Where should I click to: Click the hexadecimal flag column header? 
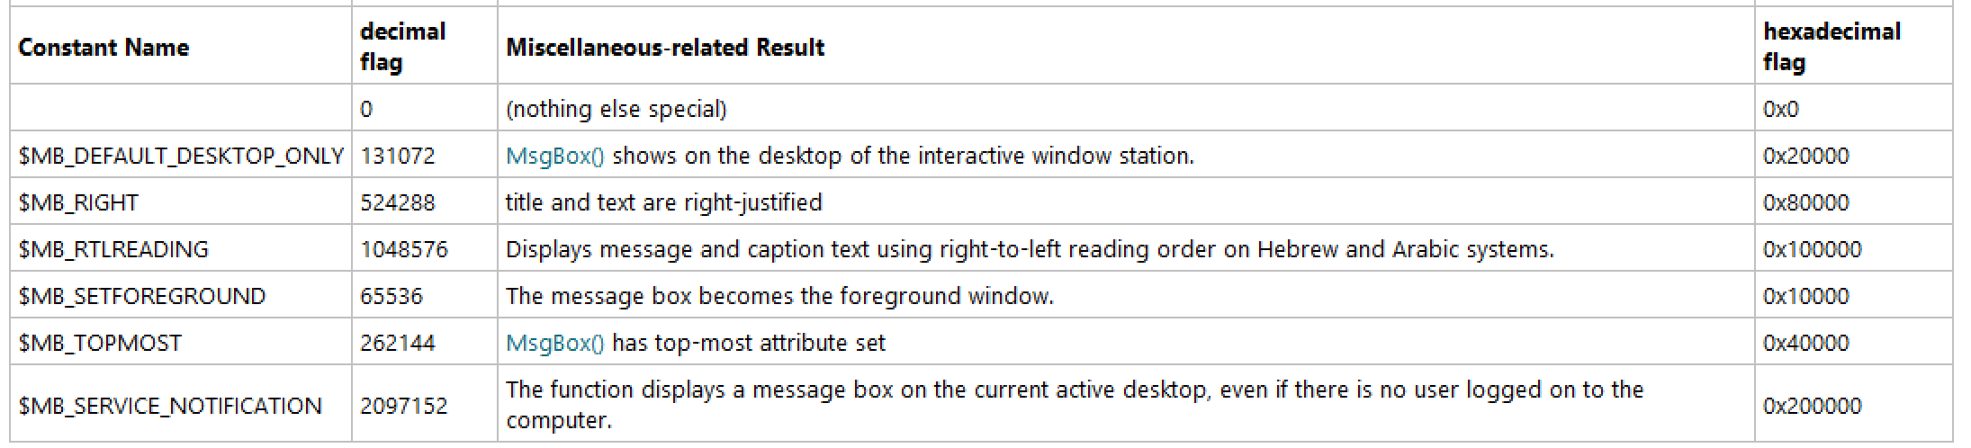[x=1831, y=46]
